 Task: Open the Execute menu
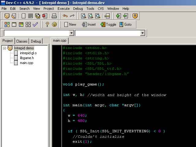click(x=63, y=9)
